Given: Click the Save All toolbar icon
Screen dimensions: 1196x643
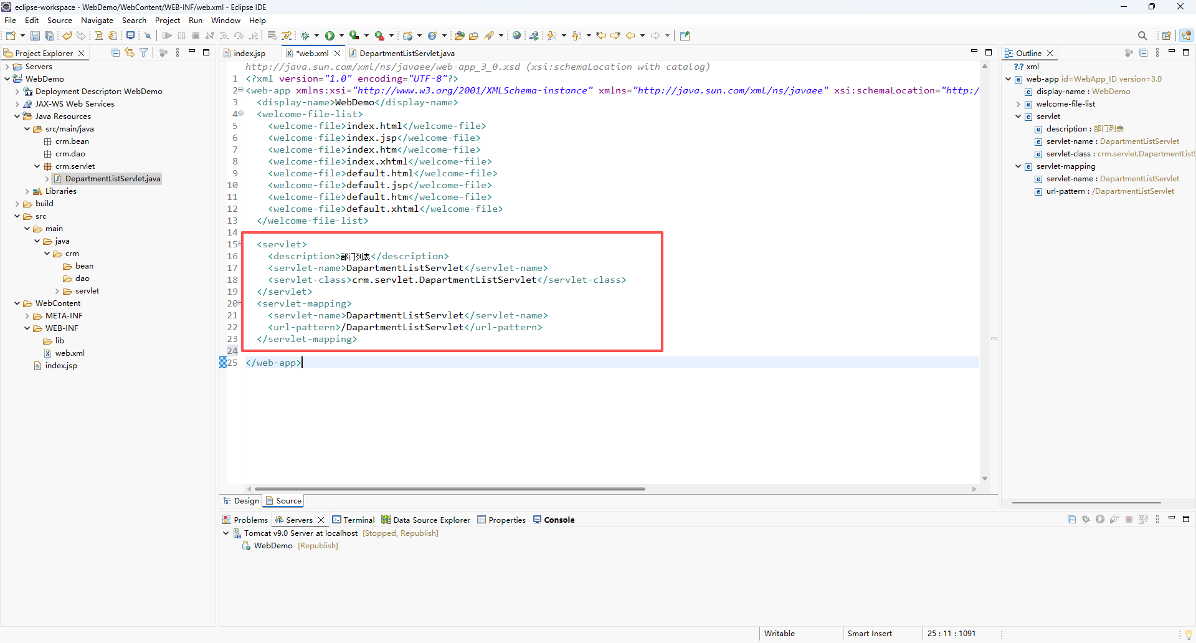Looking at the screenshot, I should click(49, 36).
